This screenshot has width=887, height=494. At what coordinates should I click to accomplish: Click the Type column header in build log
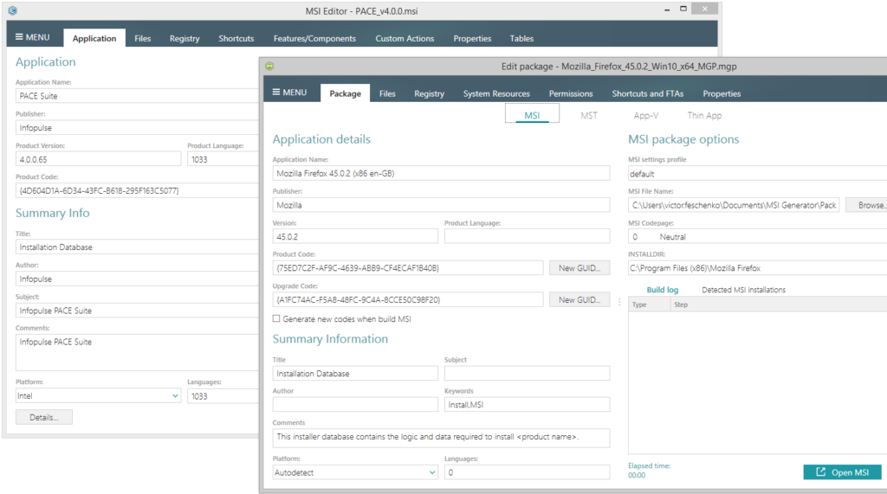(x=650, y=305)
